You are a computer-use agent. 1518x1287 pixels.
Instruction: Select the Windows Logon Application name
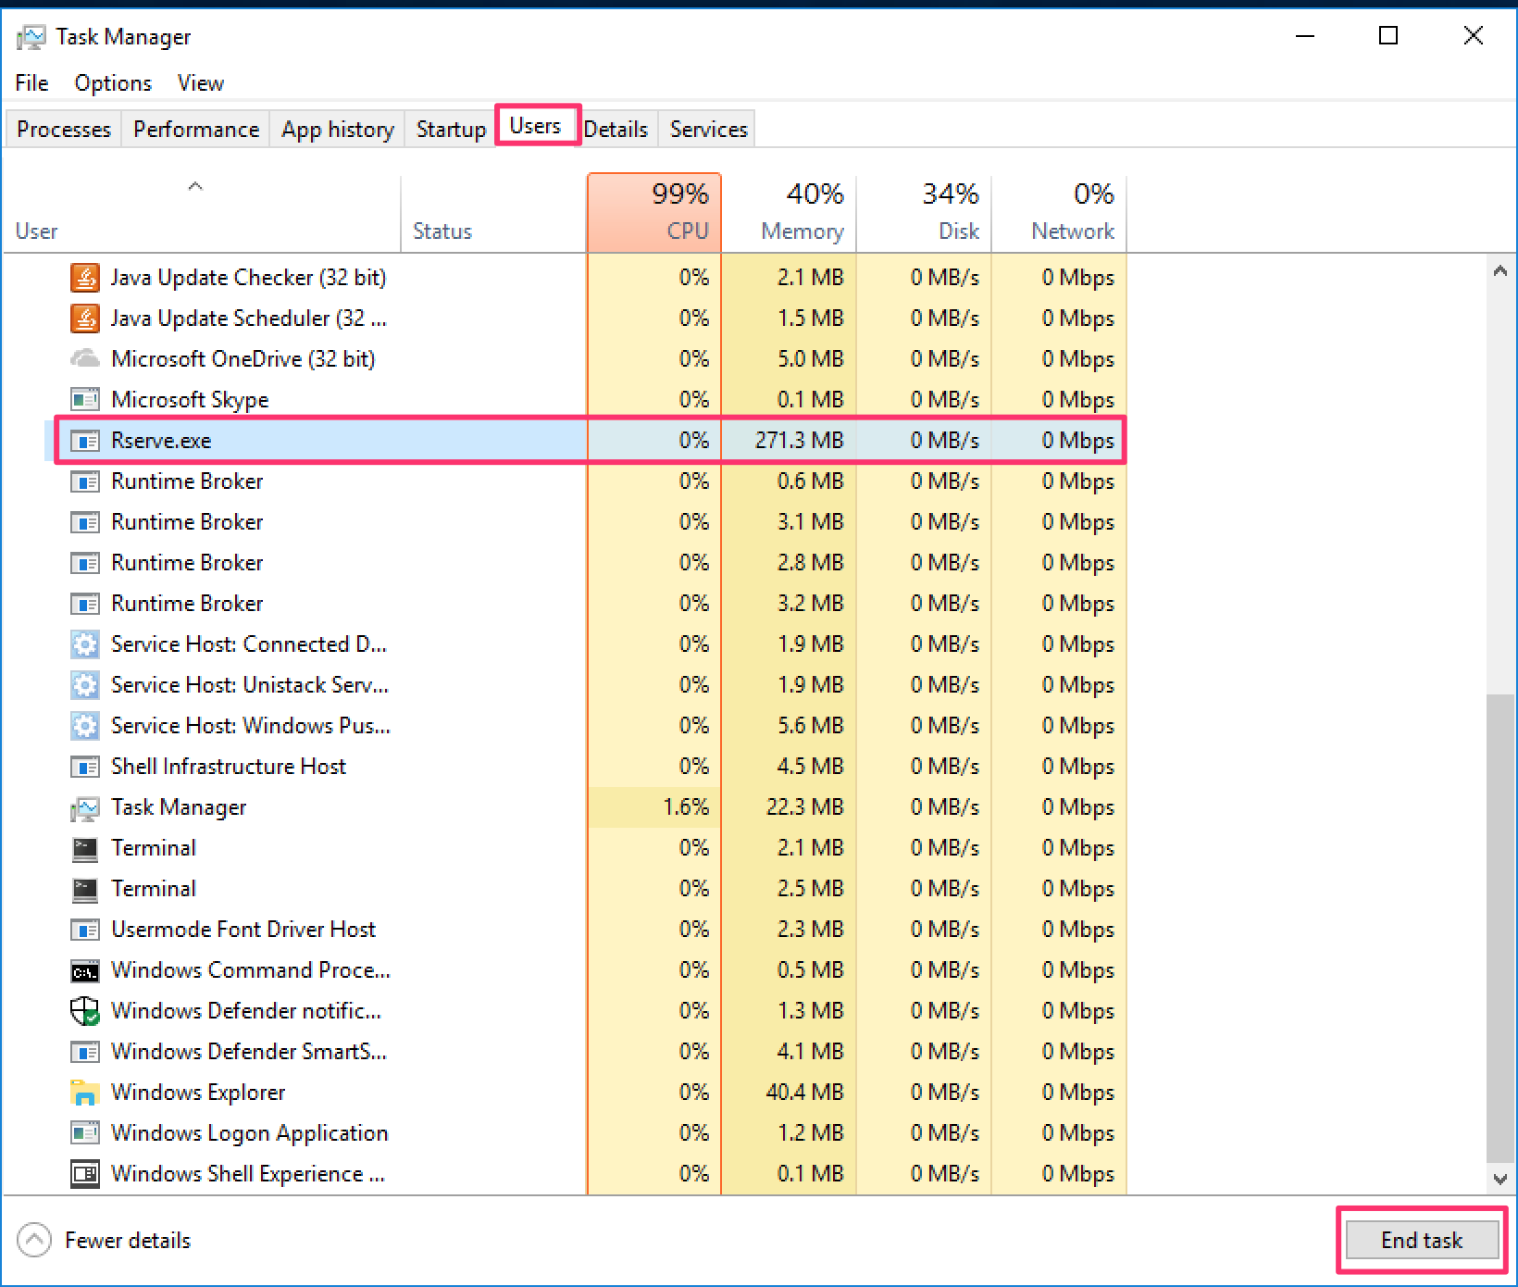pos(250,1133)
